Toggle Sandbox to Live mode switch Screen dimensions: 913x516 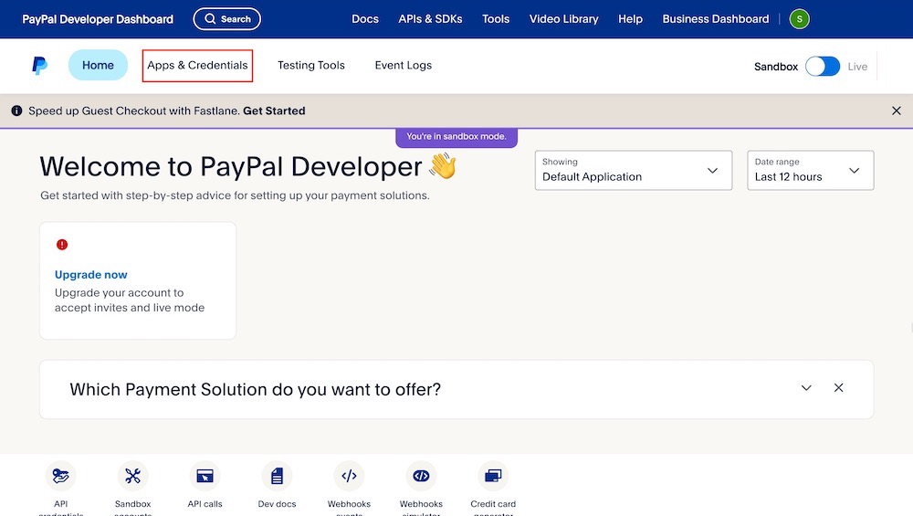822,67
